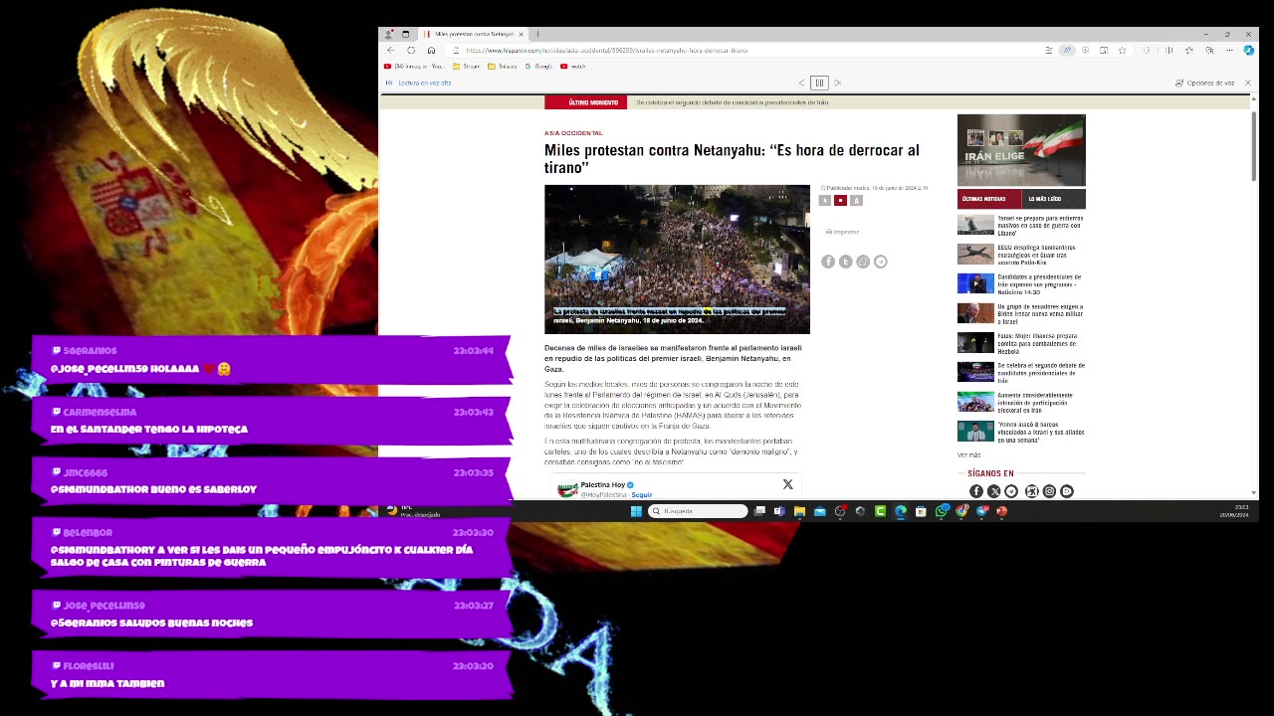The width and height of the screenshot is (1274, 716).
Task: Open the Windows Start menu
Action: coord(636,511)
